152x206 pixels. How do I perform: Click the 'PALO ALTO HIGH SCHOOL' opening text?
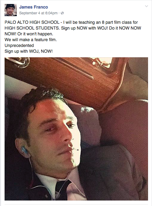32,22
